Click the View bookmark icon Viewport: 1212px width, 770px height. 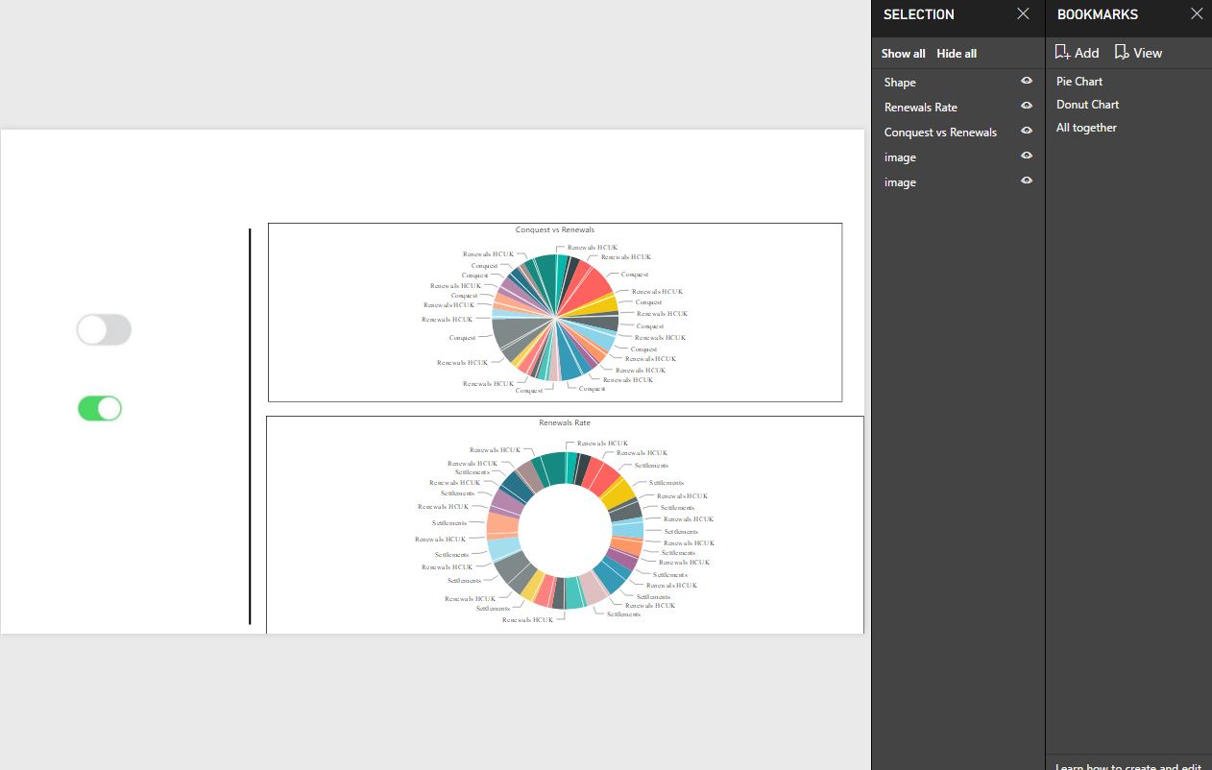pyautogui.click(x=1122, y=52)
